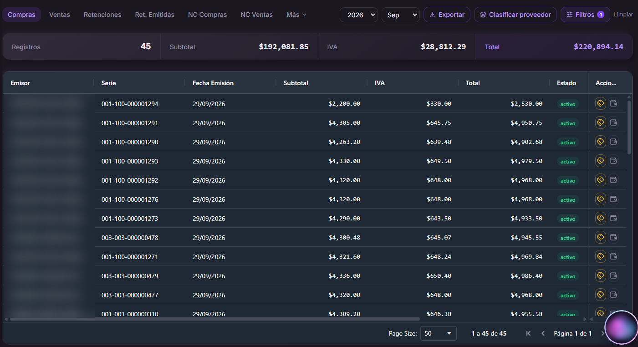Open the Ret. Emitidas tab
The image size is (638, 347).
pyautogui.click(x=155, y=15)
